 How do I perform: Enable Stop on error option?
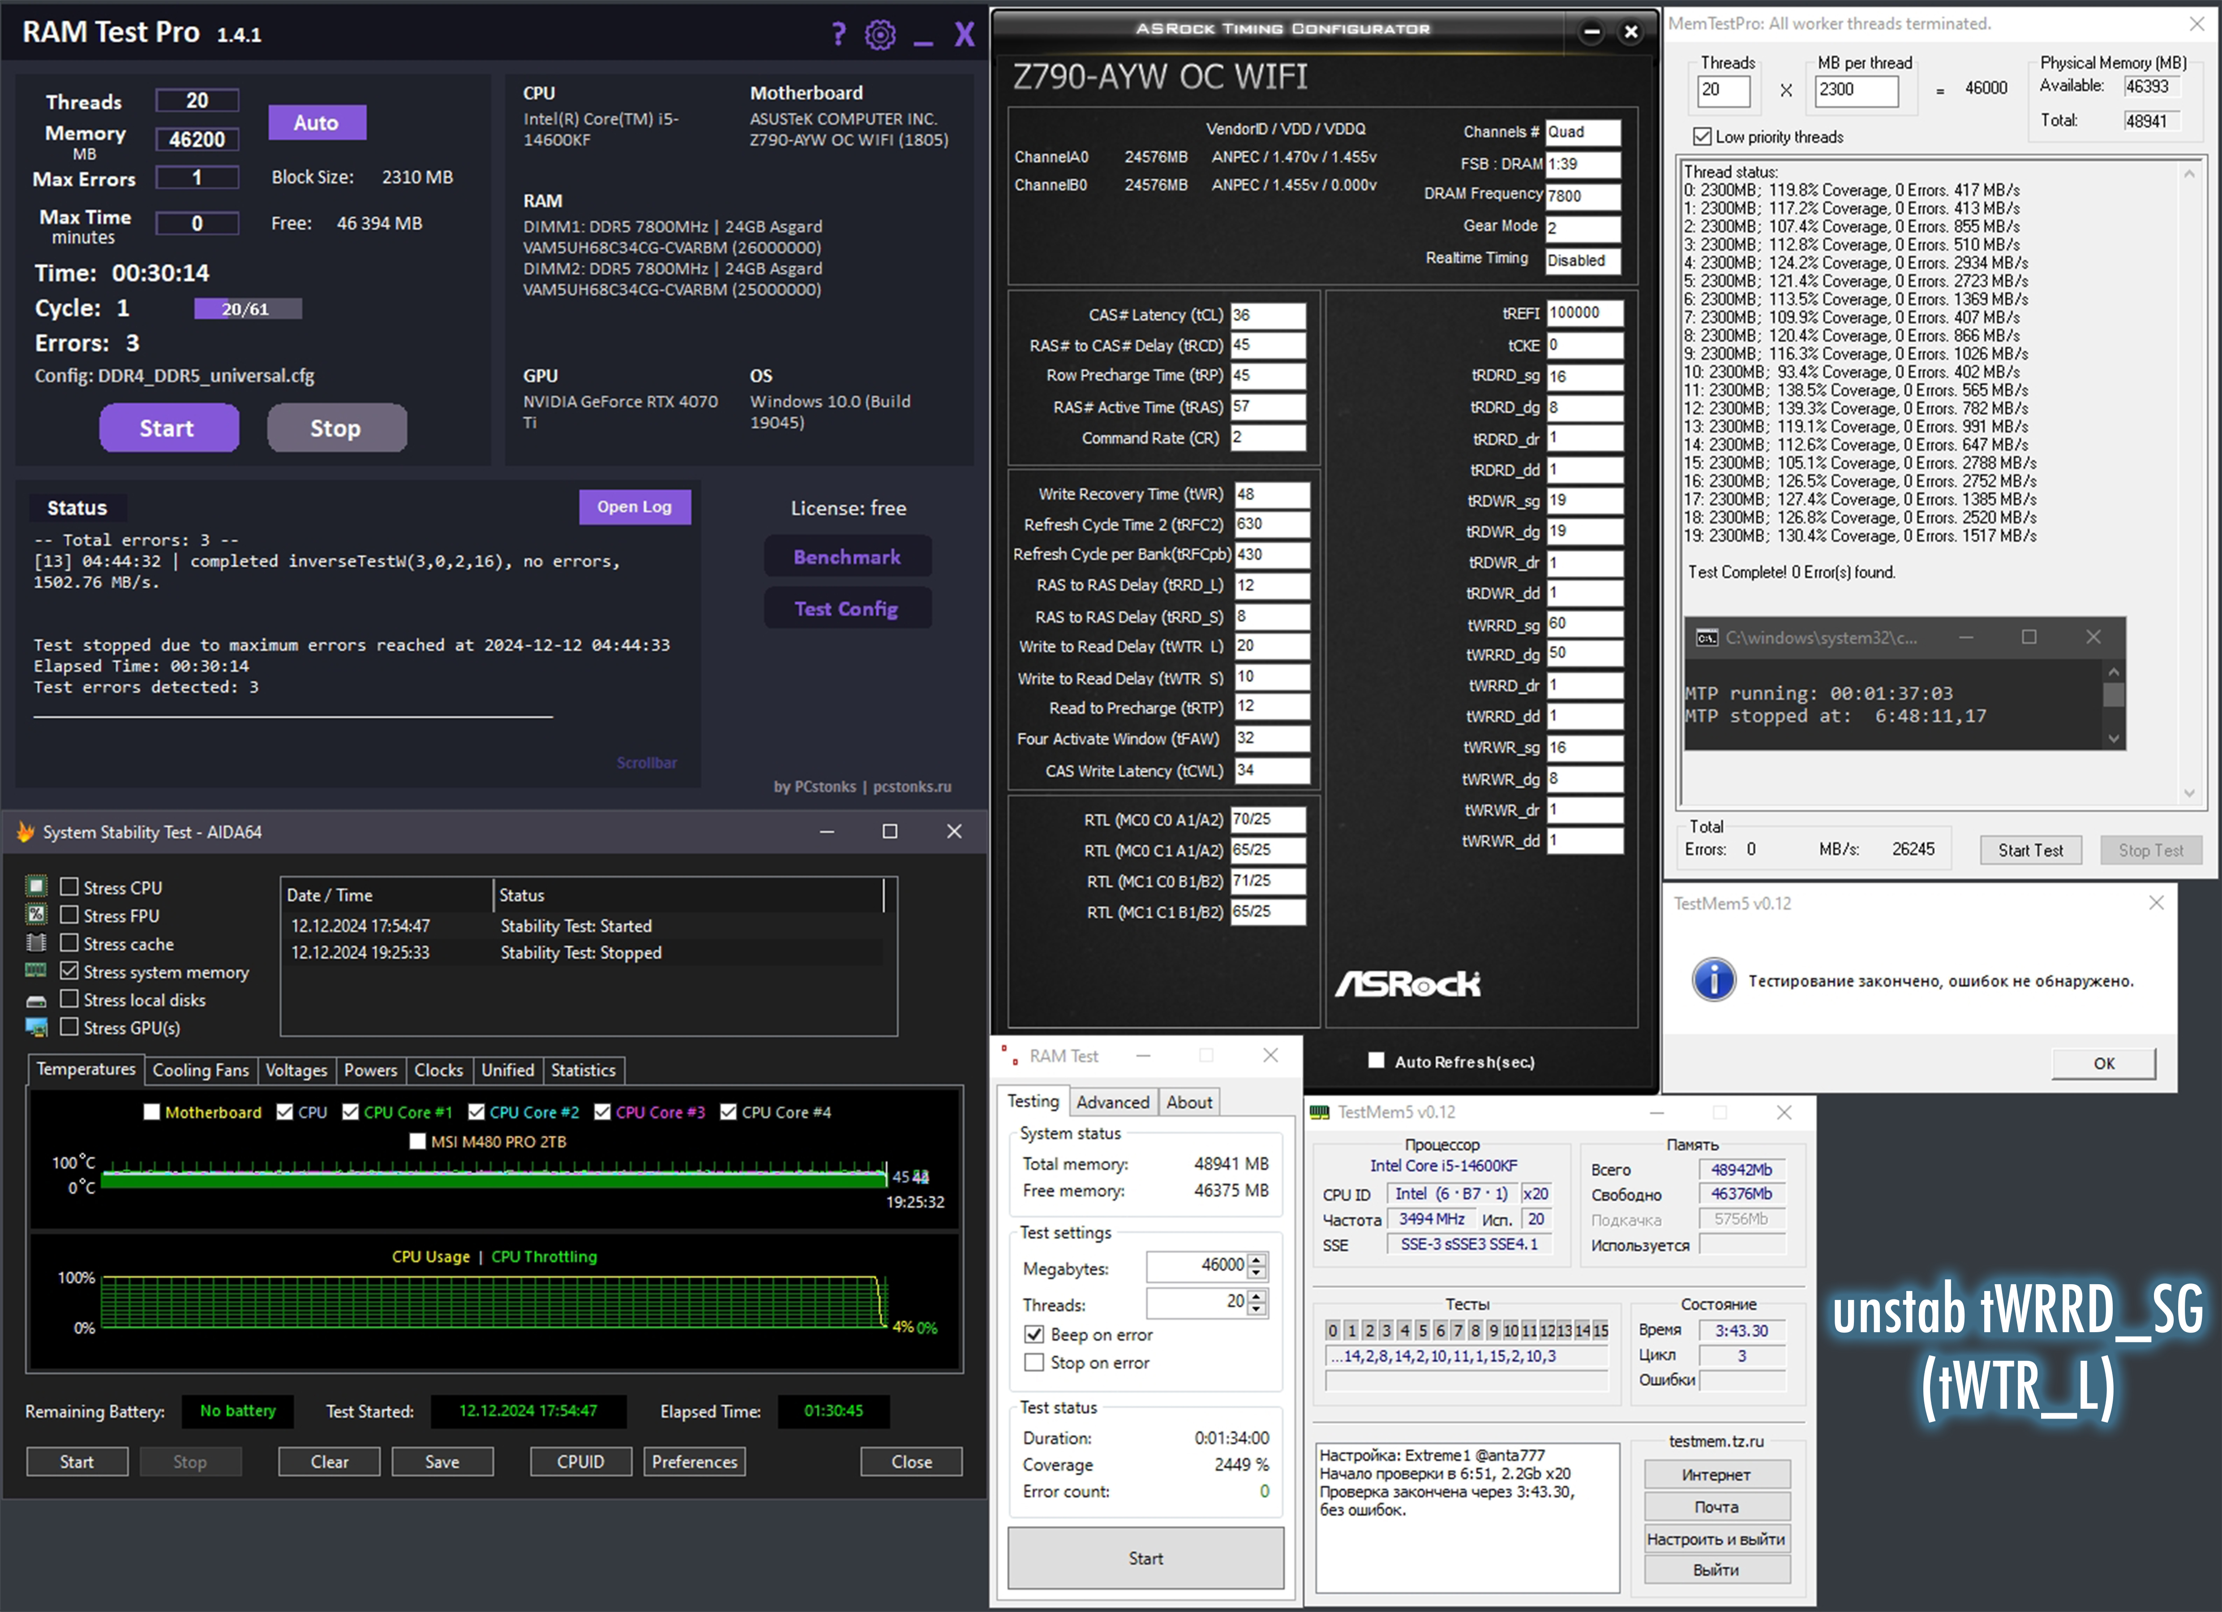tap(1034, 1363)
